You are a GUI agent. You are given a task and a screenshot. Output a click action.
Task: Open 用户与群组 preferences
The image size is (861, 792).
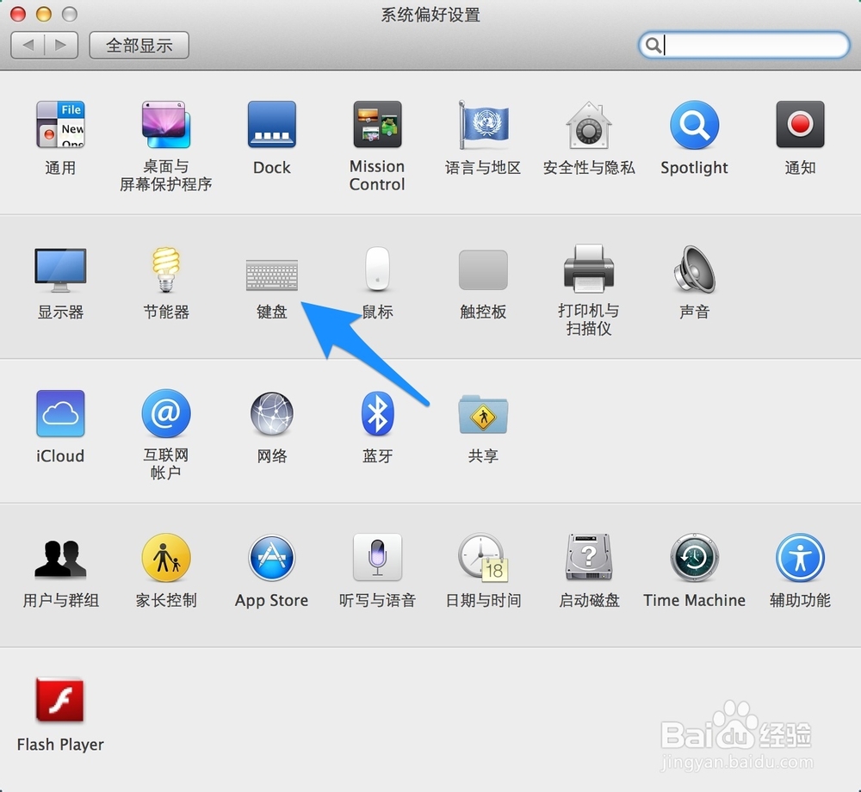pyautogui.click(x=60, y=558)
